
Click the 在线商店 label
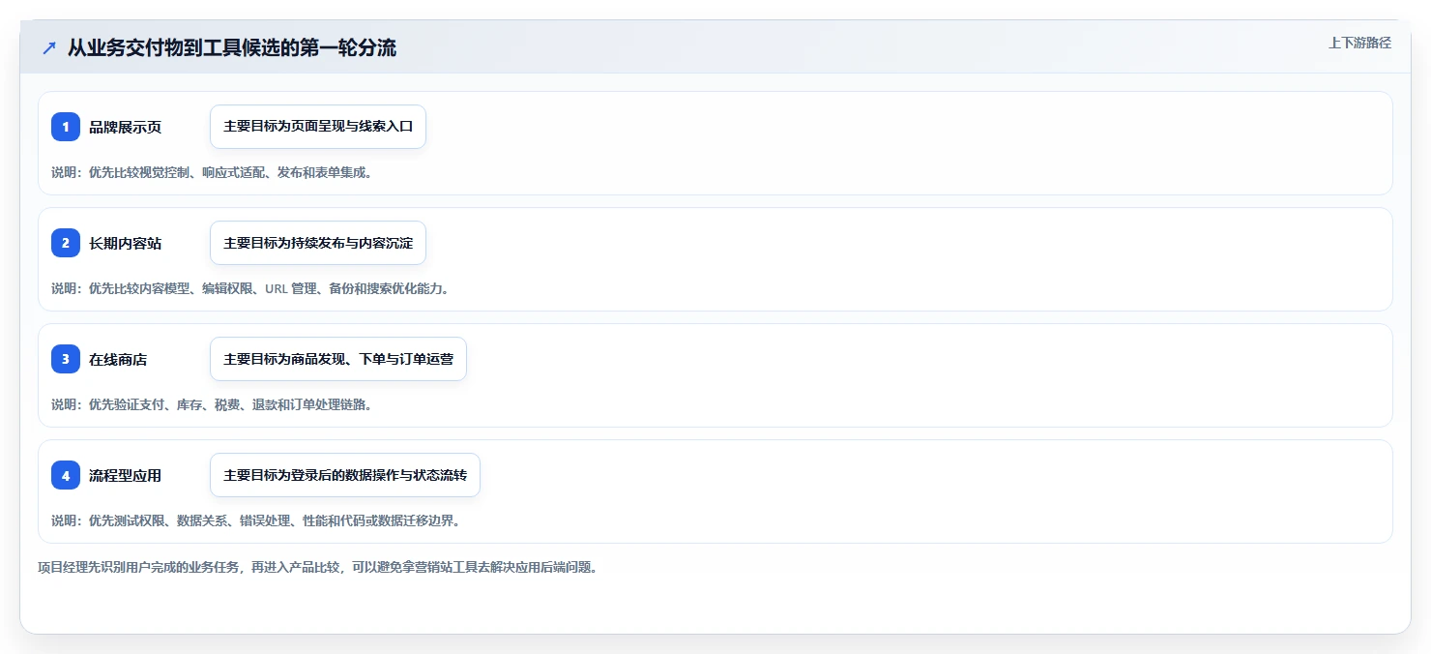(x=118, y=359)
